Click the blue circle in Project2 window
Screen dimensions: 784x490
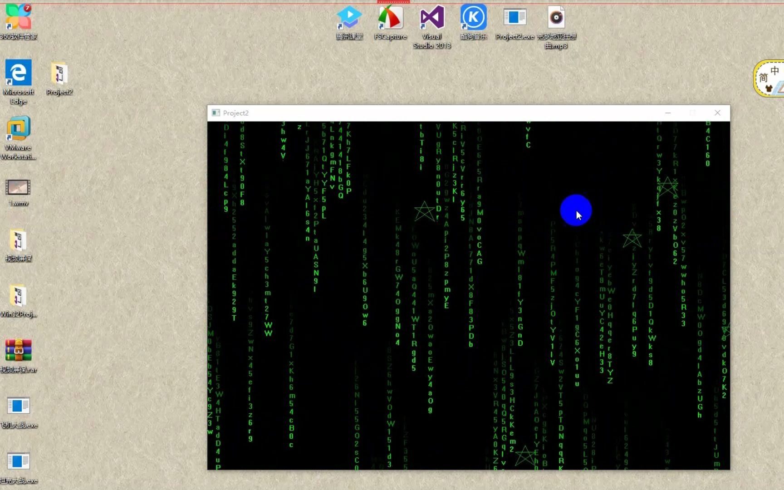576,210
